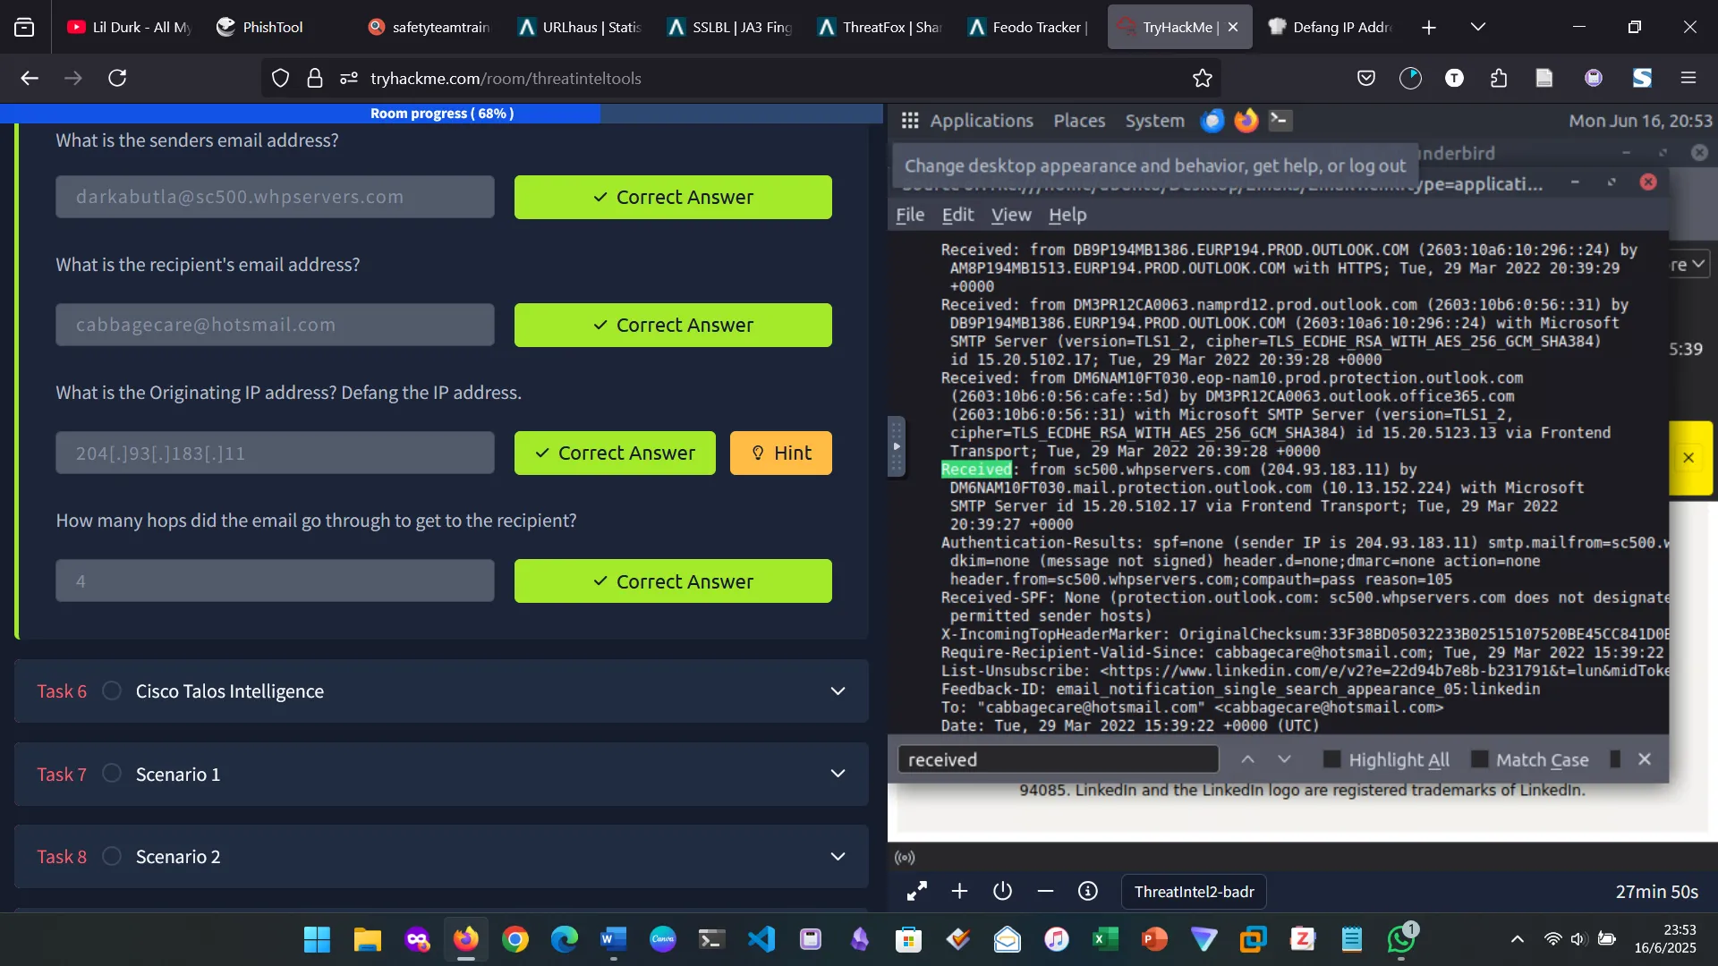
Task: Expand the Task 6 Cisco Talos Intelligence section
Action: [x=838, y=691]
